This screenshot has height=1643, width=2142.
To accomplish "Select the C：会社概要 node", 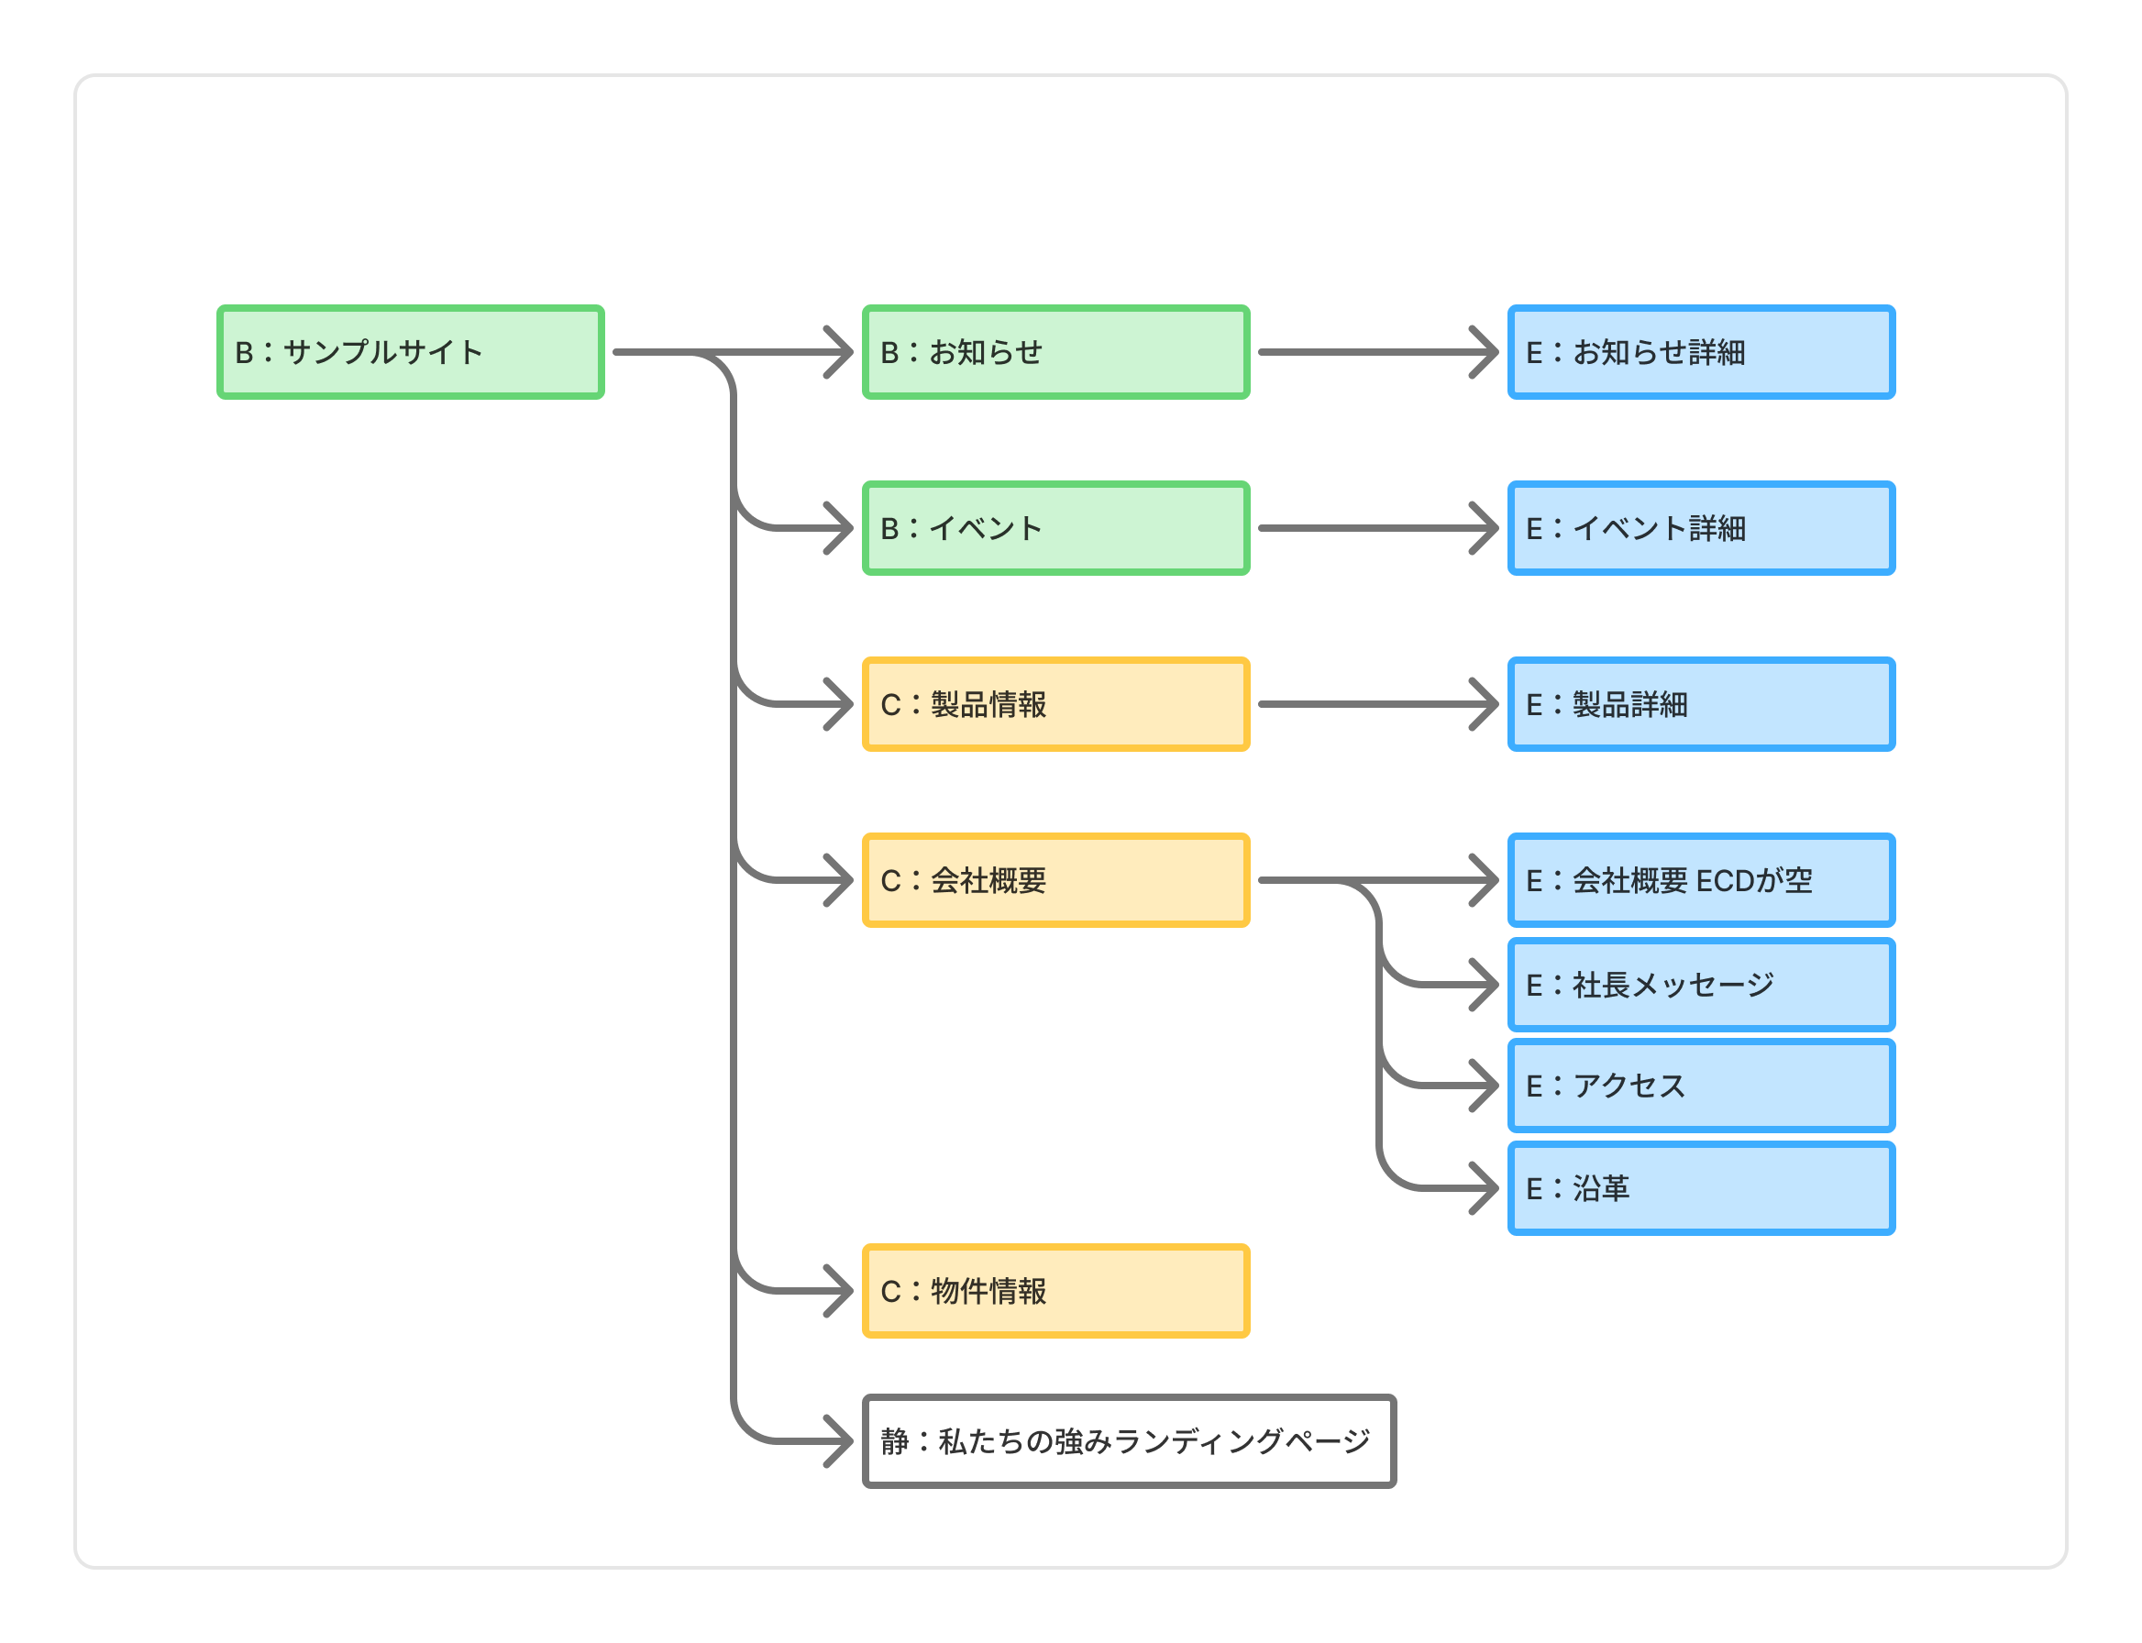I will coord(1055,880).
